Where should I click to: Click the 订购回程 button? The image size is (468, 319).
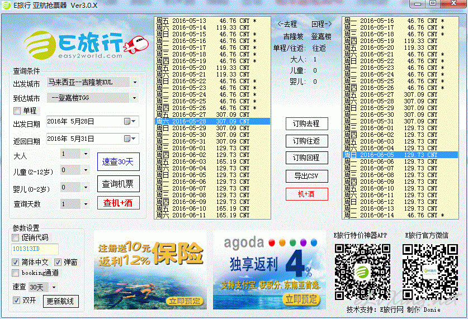(x=306, y=158)
